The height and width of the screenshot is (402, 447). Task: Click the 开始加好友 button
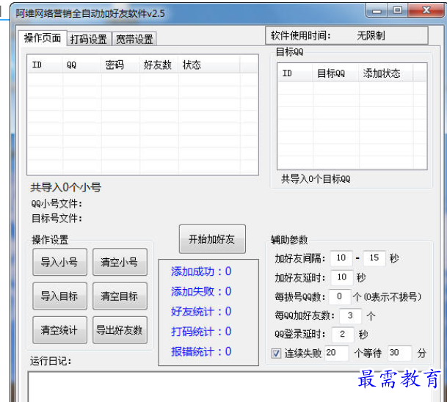point(212,239)
